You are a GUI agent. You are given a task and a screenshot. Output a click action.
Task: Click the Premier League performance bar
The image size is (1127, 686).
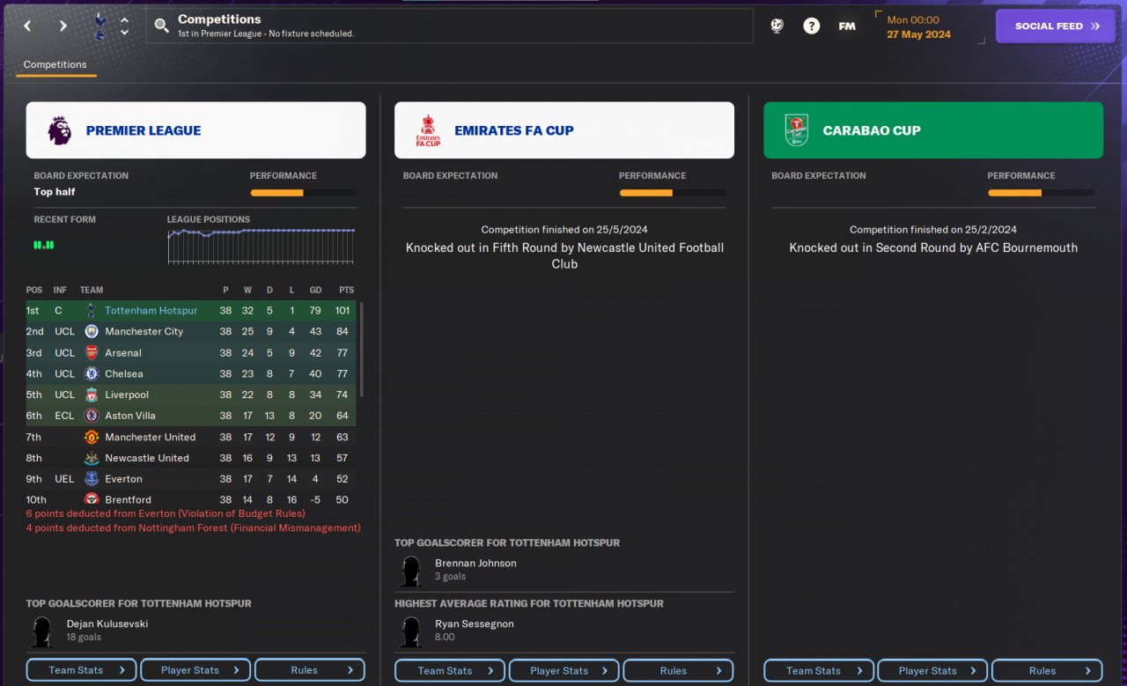304,193
